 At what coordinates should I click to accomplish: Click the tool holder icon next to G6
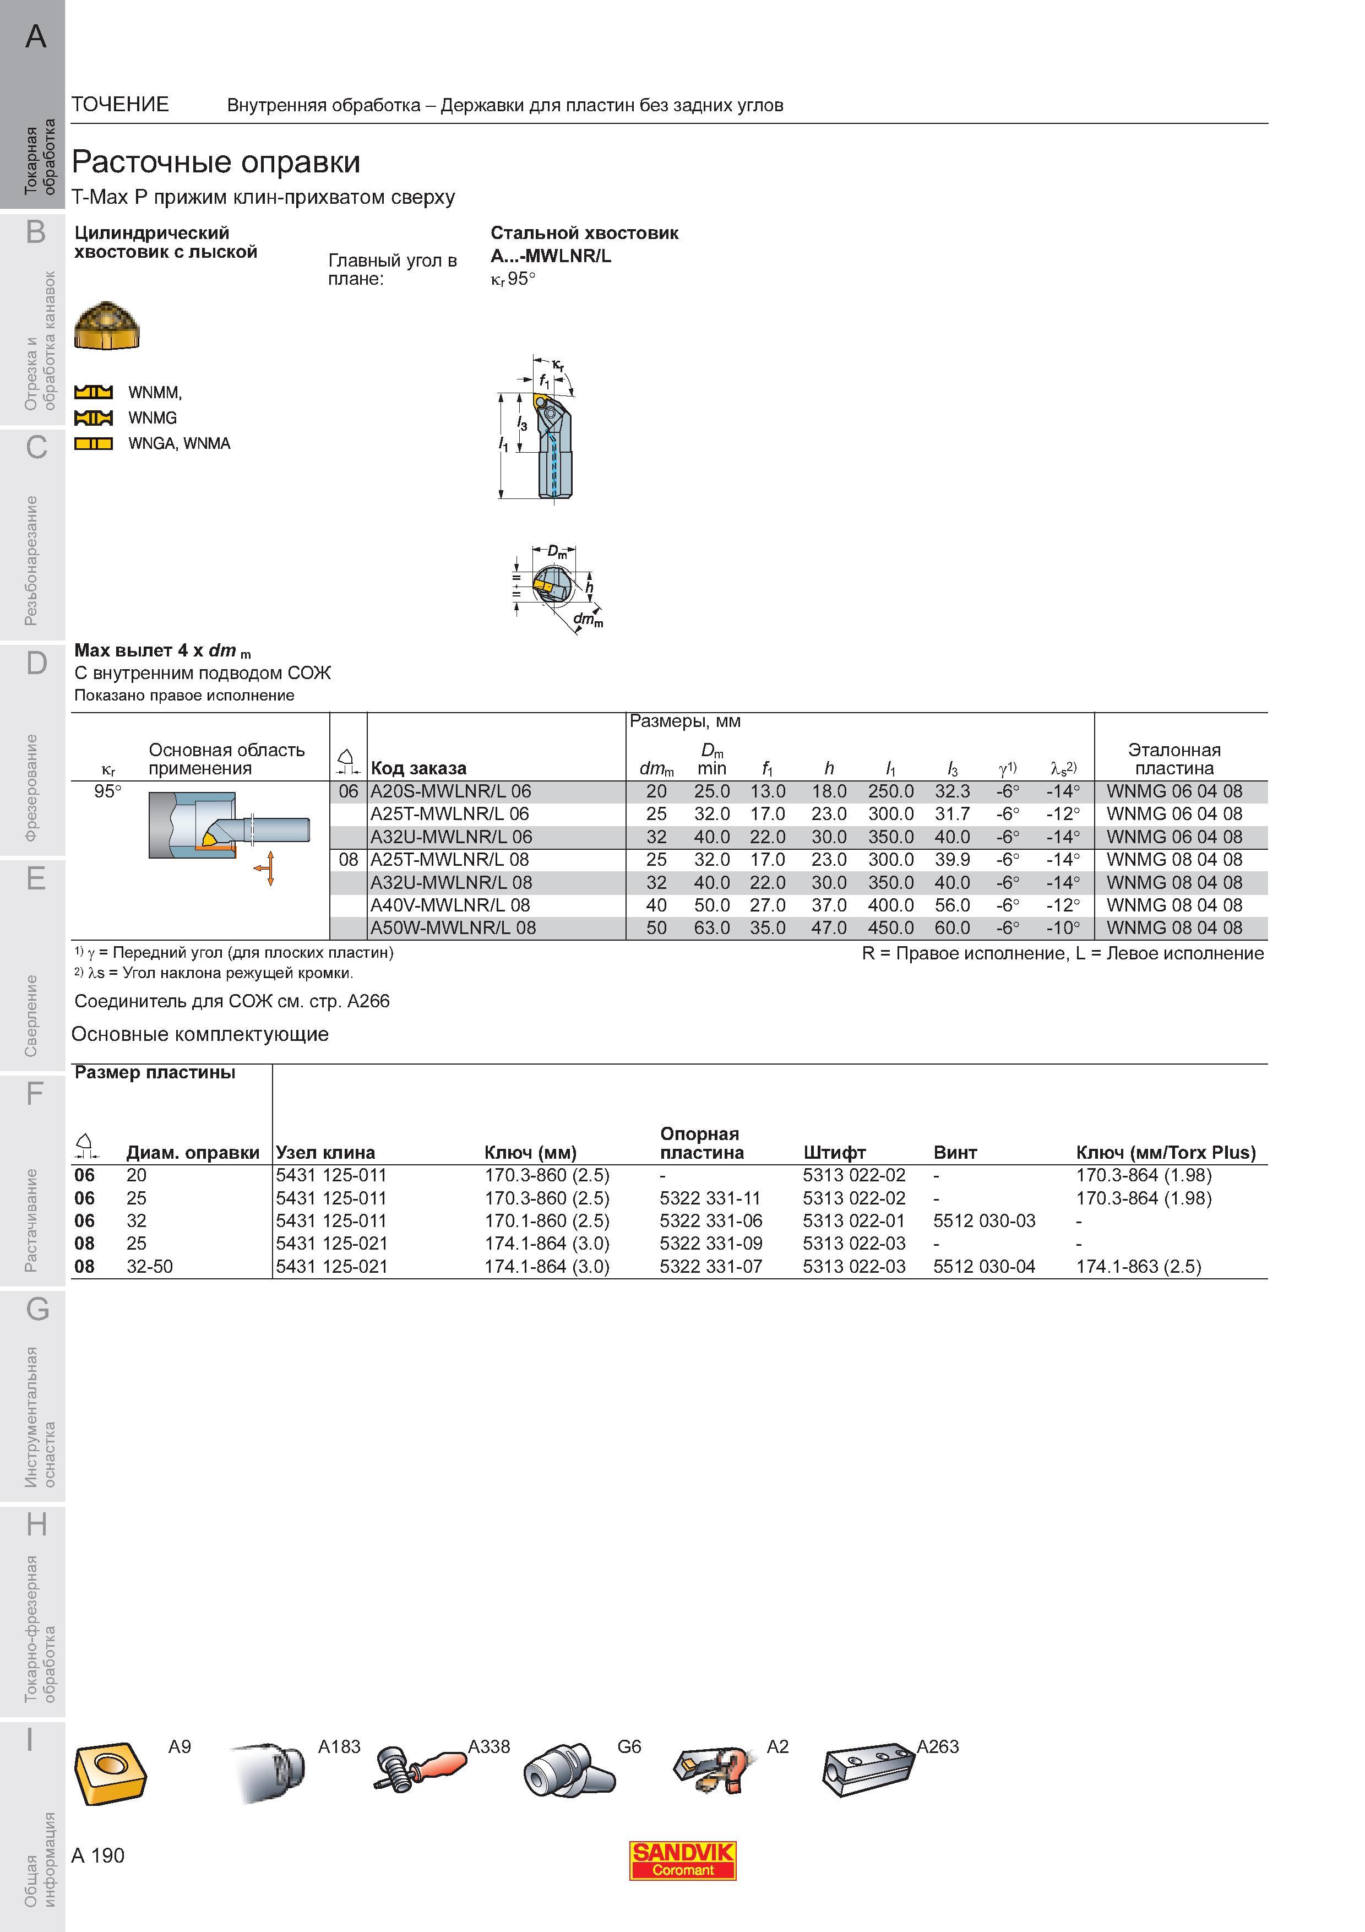tap(569, 1770)
